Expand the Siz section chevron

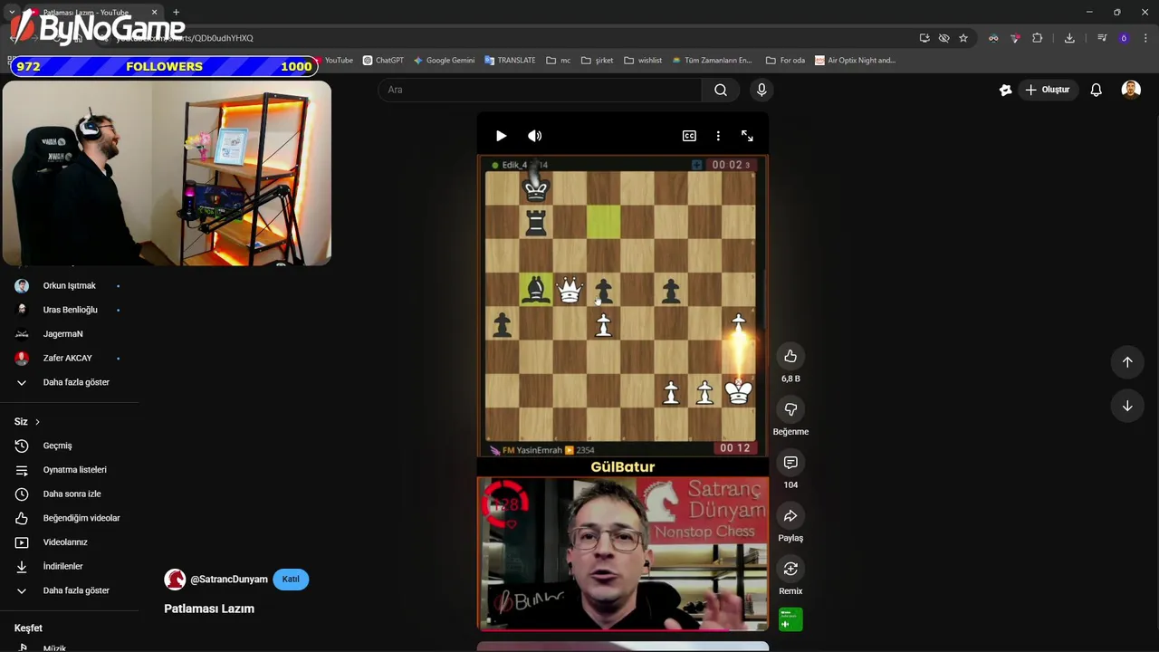click(x=37, y=422)
